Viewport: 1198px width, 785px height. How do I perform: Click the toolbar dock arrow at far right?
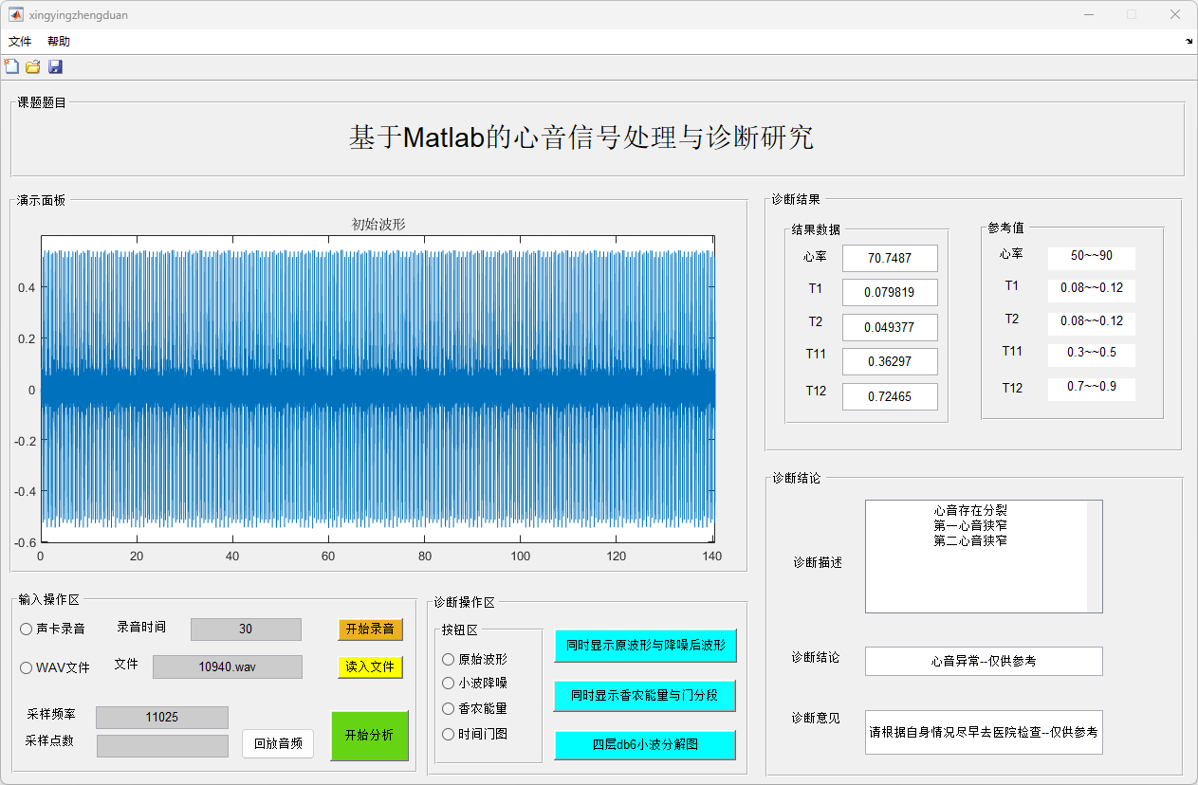coord(1189,42)
